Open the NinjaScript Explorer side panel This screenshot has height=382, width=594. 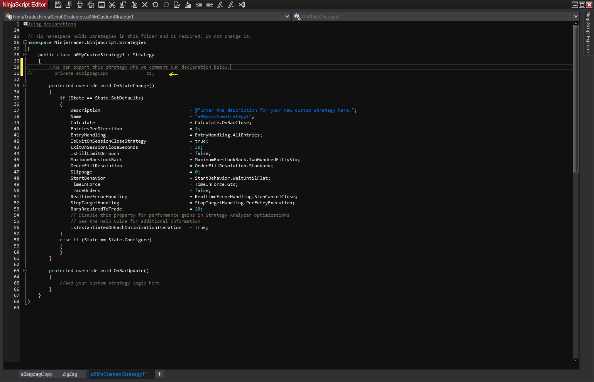click(x=588, y=32)
